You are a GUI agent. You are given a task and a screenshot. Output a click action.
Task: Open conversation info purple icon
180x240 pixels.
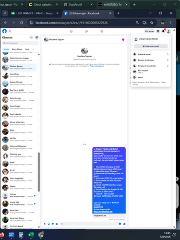click(123, 39)
